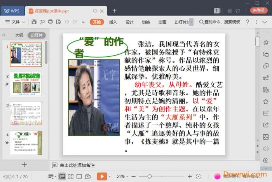Click the export-to-PDF icon beside Save
The height and width of the screenshot is (182, 272).
[x=42, y=22]
